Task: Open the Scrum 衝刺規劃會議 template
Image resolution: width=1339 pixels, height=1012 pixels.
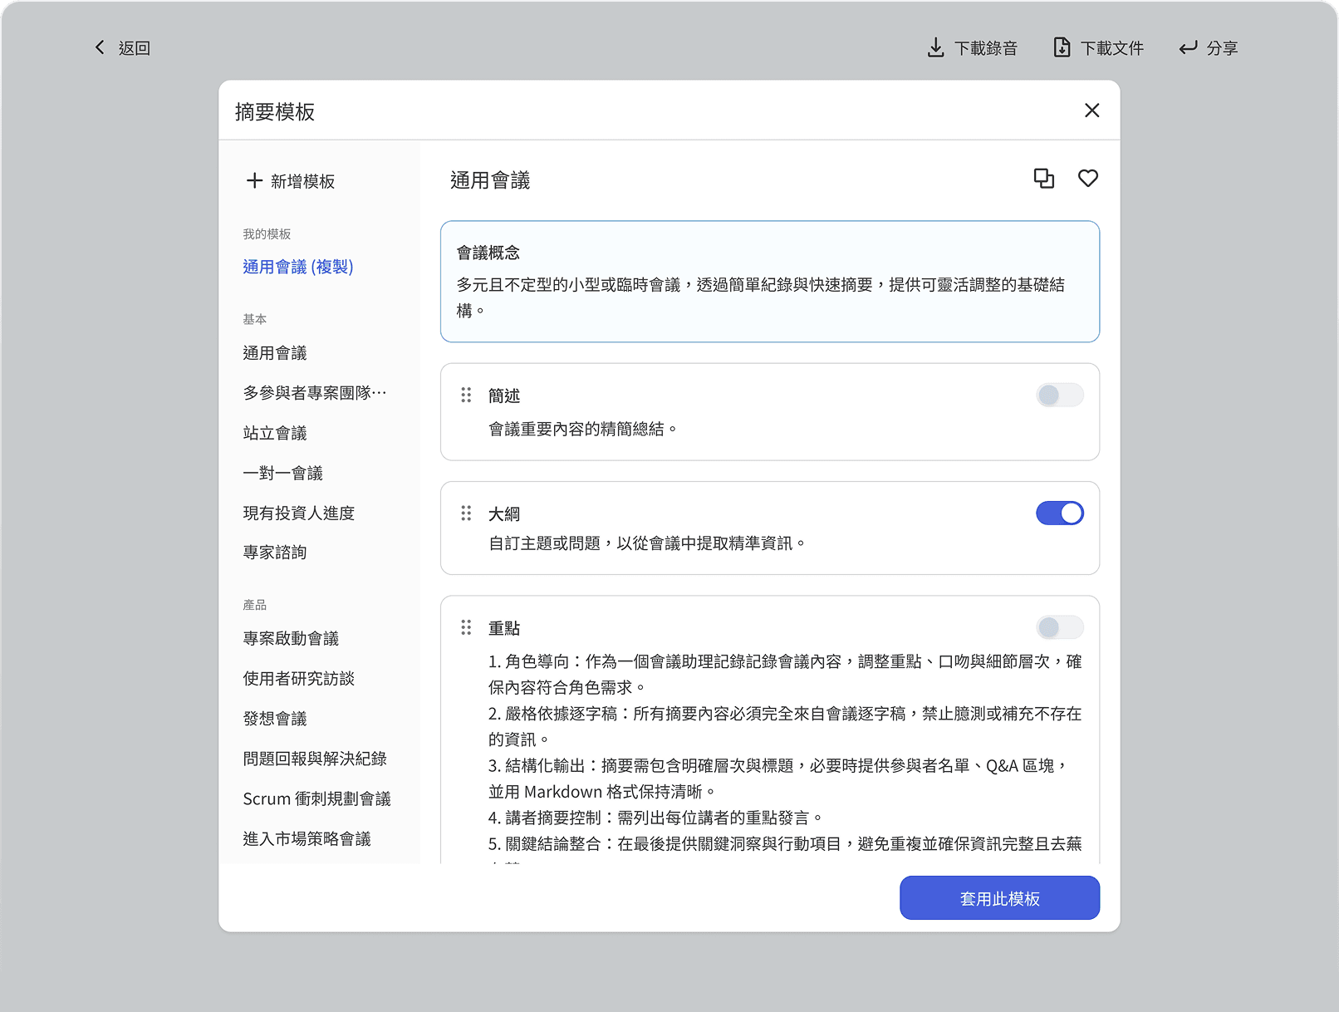Action: point(317,798)
